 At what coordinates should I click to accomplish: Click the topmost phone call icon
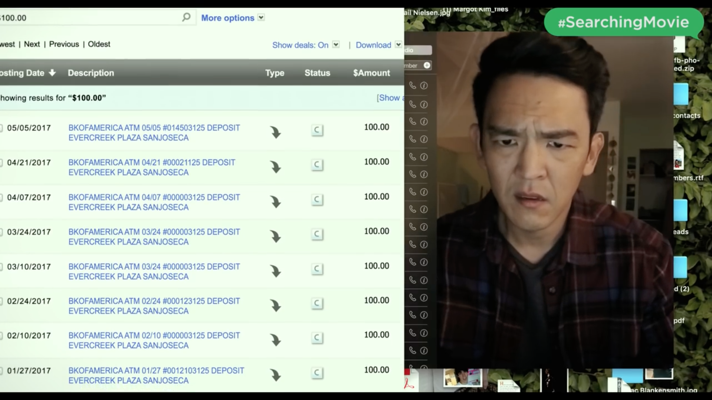(x=413, y=86)
